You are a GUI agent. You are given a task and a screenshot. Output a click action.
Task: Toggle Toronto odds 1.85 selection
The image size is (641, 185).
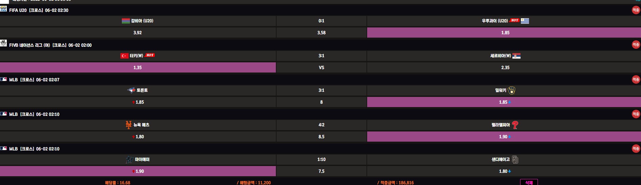click(138, 102)
